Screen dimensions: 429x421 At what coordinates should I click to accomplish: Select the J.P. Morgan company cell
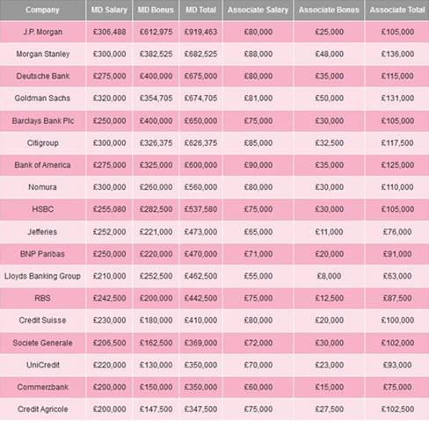point(42,32)
